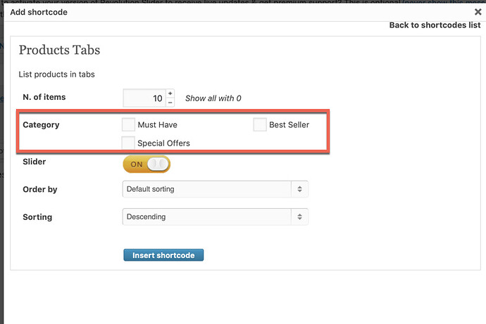Click the N. of items field label
Image resolution: width=486 pixels, height=324 pixels.
pos(44,97)
